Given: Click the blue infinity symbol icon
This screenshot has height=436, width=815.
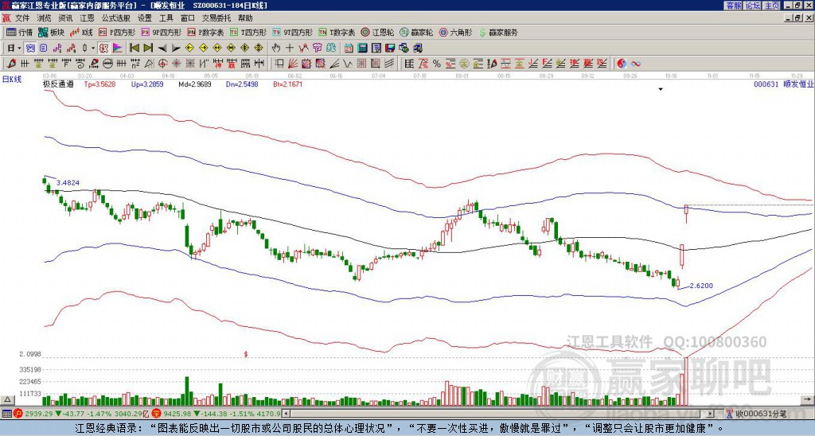Looking at the screenshot, I should tap(635, 64).
